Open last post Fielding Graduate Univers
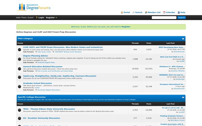 pos(172,116)
